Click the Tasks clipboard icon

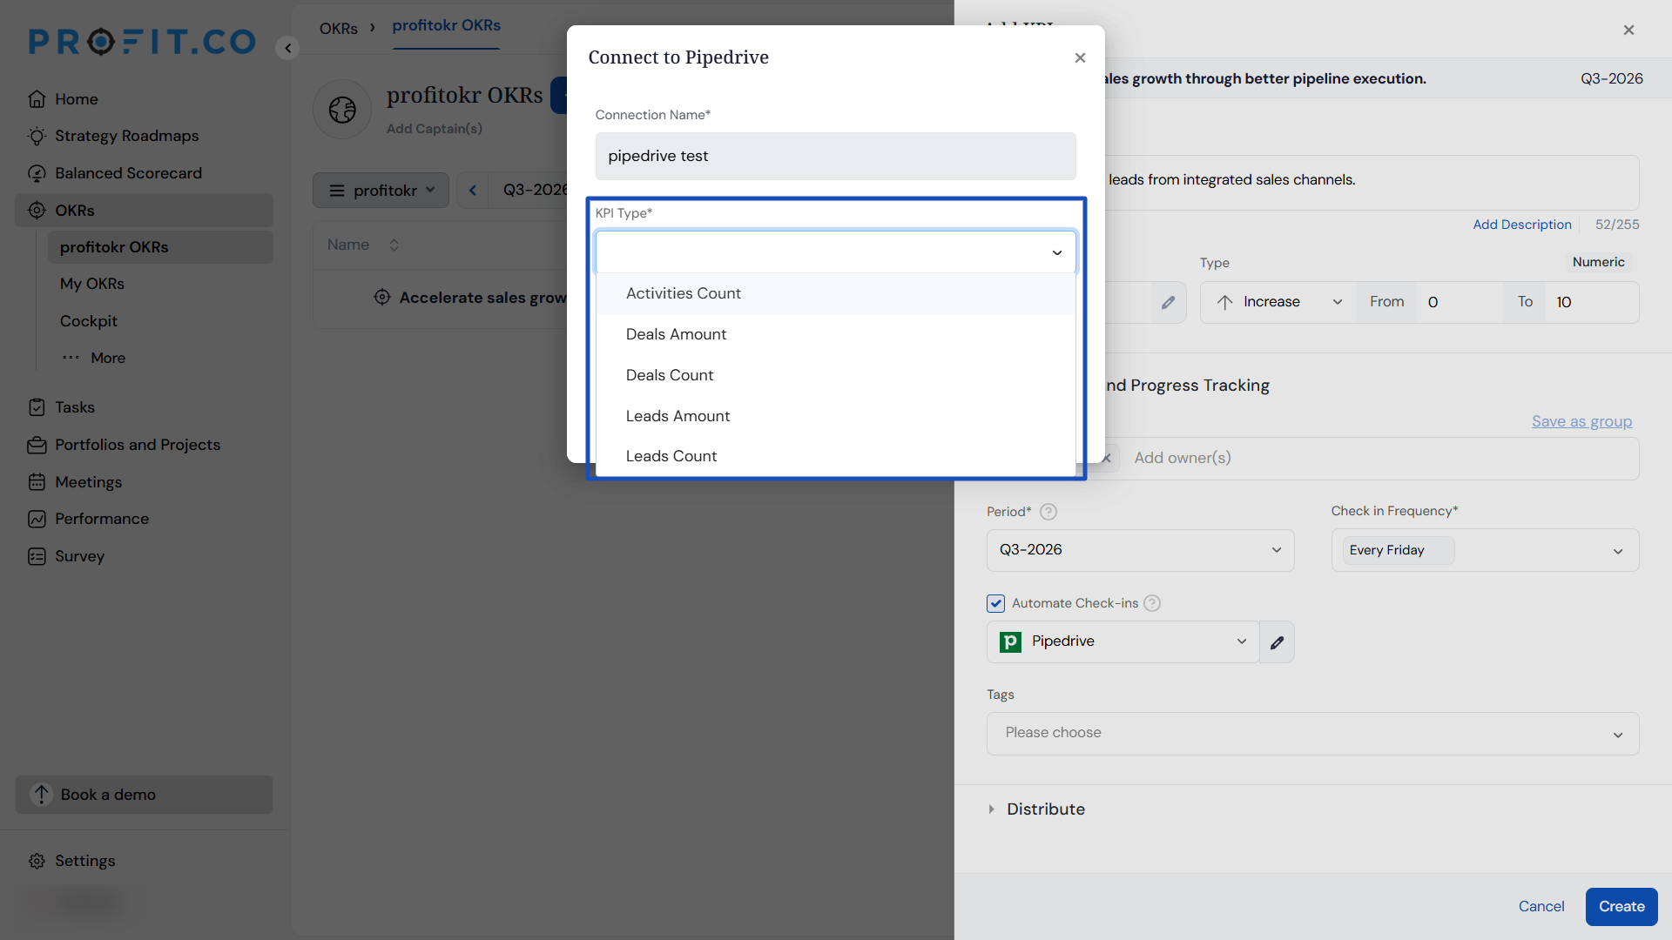tap(37, 407)
